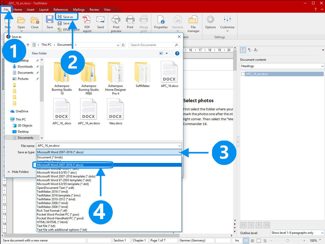Open the Options gear icon
Screen dimensions: 325x244
210,20
